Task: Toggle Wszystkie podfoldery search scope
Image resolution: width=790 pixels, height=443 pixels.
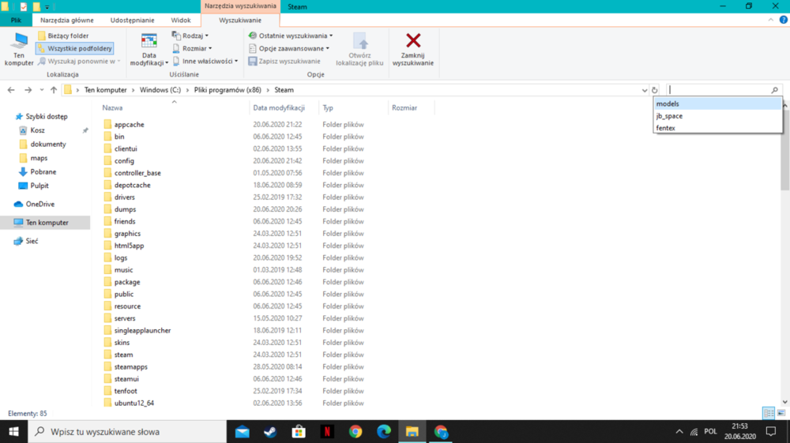Action: click(74, 48)
